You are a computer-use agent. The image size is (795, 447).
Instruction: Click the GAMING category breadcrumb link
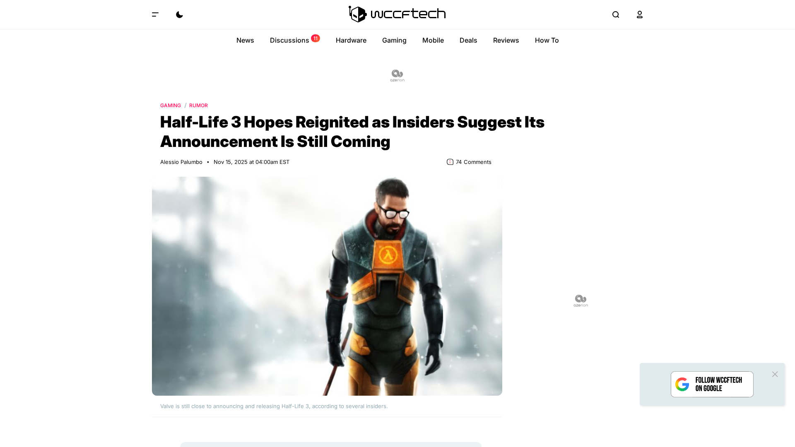[x=171, y=106]
